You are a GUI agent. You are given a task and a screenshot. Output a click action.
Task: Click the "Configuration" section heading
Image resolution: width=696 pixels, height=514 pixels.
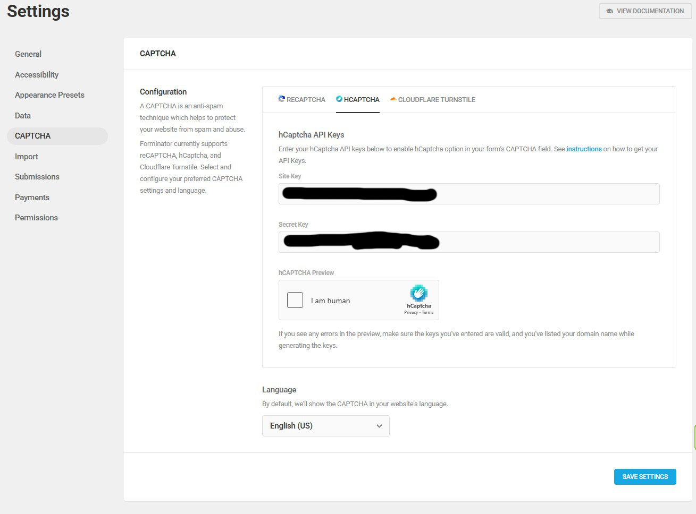(163, 92)
